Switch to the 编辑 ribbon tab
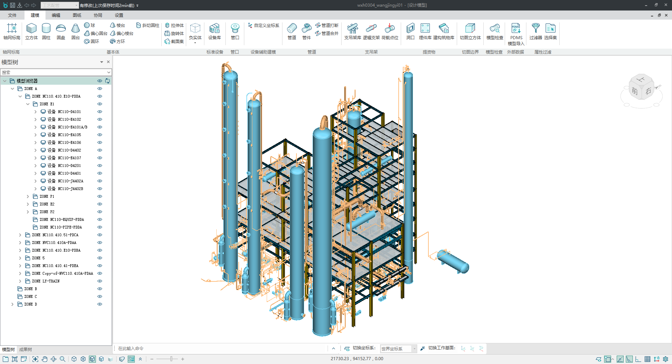 tap(56, 15)
